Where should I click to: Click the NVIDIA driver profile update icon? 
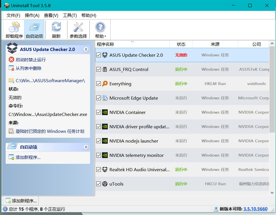tap(105, 127)
